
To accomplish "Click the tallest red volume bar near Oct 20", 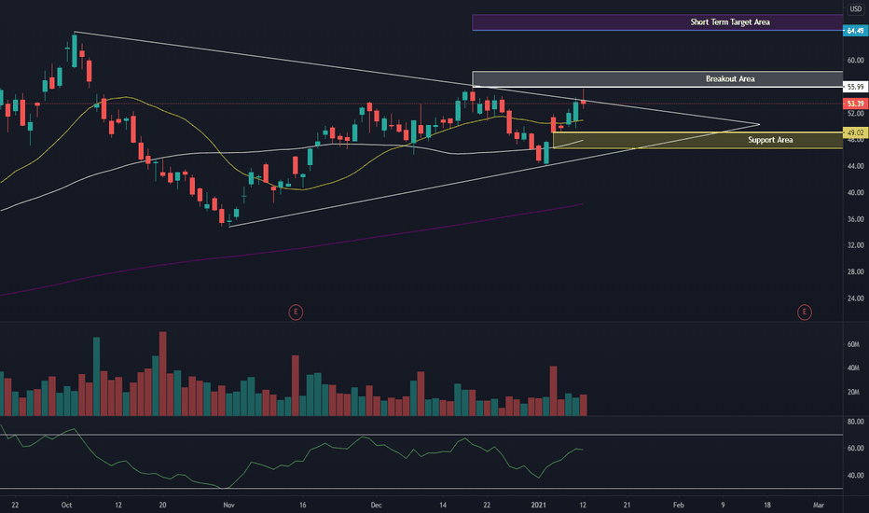I will (x=162, y=374).
